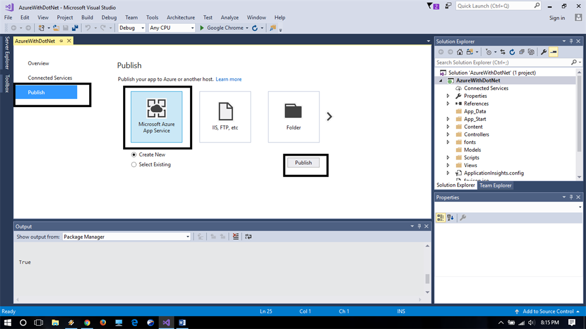Expand the Scripts folder

point(448,158)
